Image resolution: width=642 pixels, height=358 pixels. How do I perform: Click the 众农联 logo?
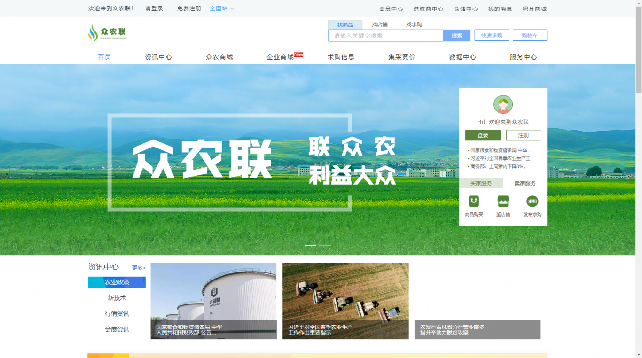coord(108,33)
